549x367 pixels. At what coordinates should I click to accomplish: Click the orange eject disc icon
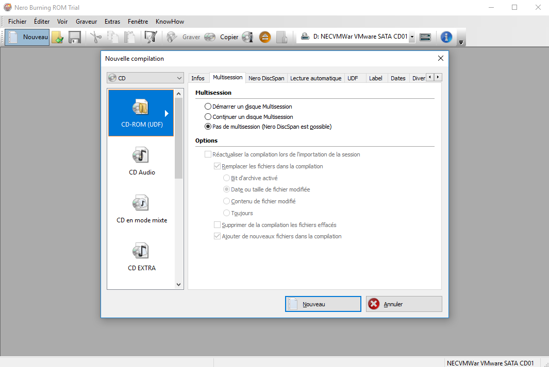click(265, 37)
